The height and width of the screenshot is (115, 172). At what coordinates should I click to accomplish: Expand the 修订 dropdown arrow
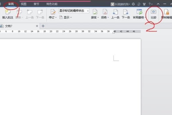(x=56, y=17)
